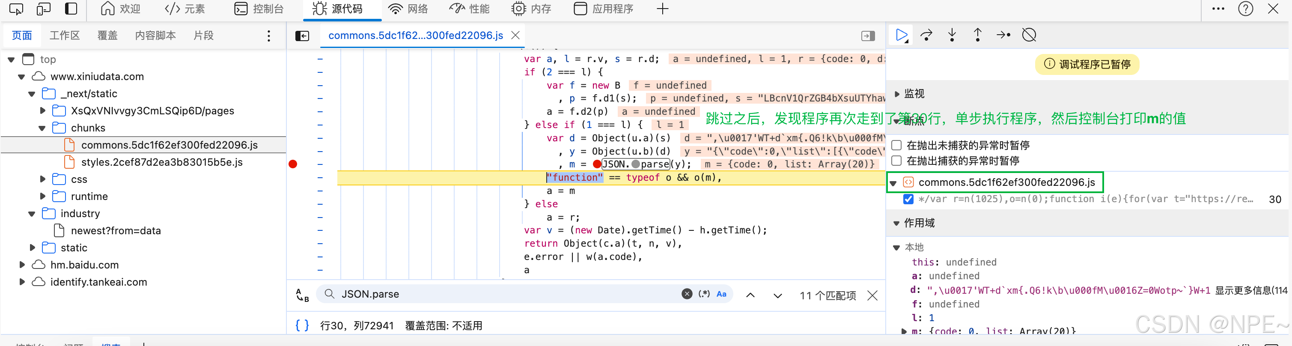Select the 源代码 (Sources) tab
The width and height of the screenshot is (1292, 346).
pos(337,9)
